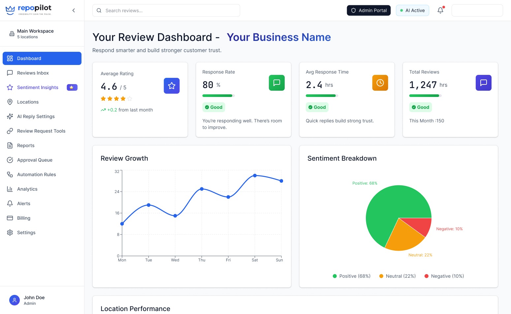The height and width of the screenshot is (314, 511).
Task: Click the purple message icon on Total Reviews
Action: click(x=483, y=83)
